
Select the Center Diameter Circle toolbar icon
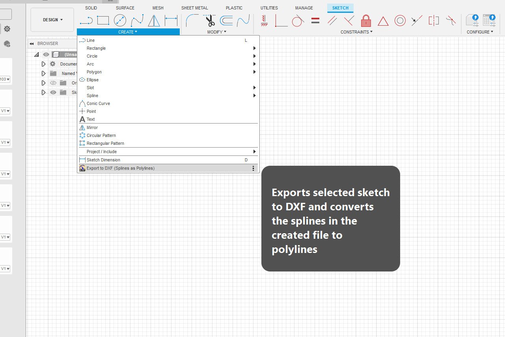pyautogui.click(x=120, y=20)
